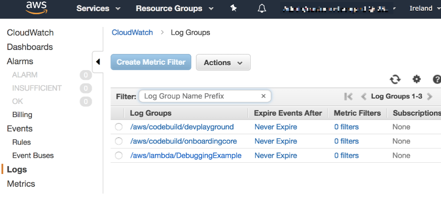Go to next page of log groups
Screen dimensions: 441x198
tap(429, 97)
